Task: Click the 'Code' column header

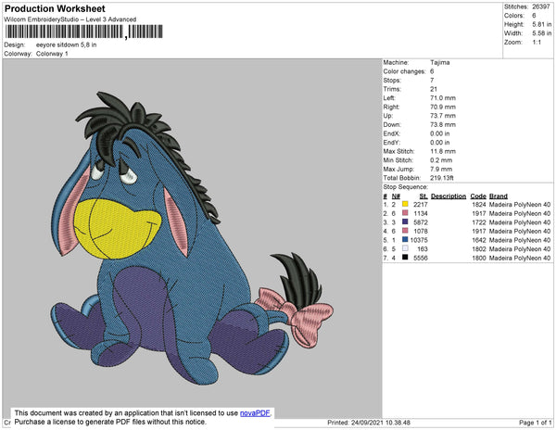Action: pos(478,196)
